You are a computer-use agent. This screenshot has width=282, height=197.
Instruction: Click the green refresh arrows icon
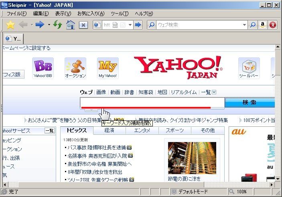click(x=57, y=24)
